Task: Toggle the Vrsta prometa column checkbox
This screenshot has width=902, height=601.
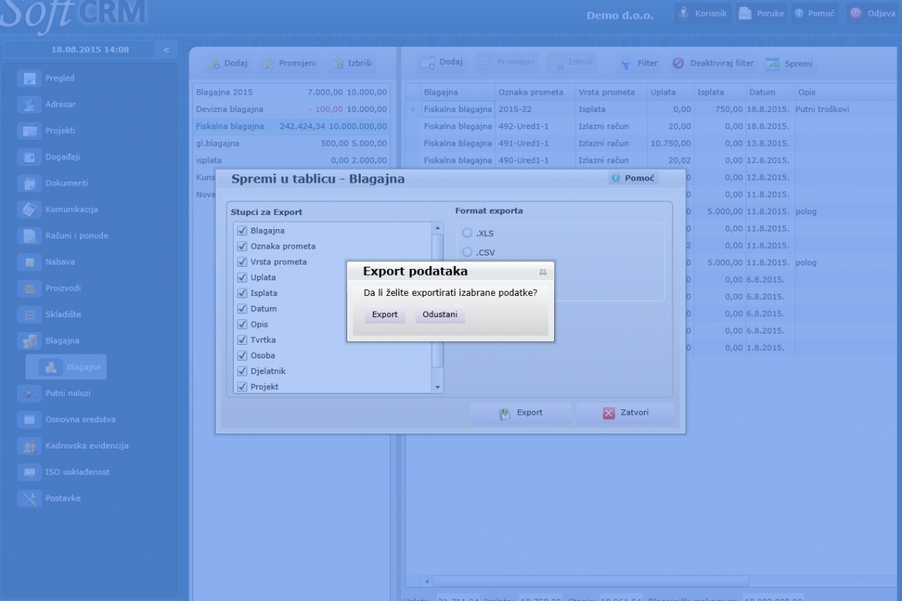Action: click(242, 262)
